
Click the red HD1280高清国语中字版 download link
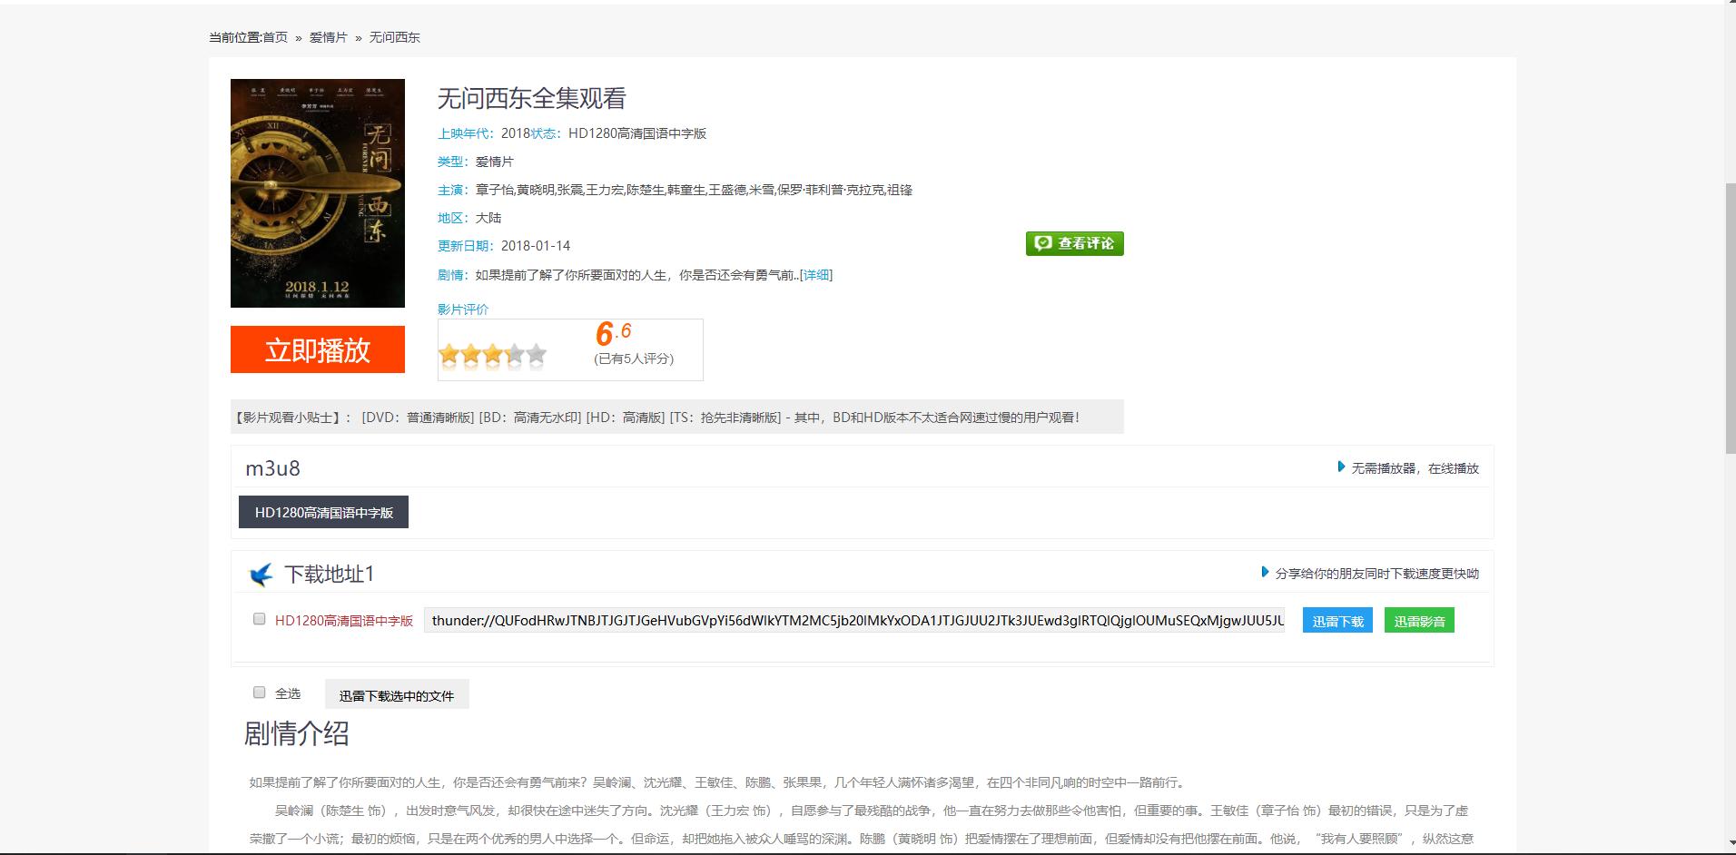pos(345,621)
